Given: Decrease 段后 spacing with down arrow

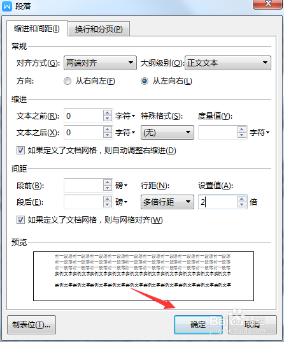Looking at the screenshot, I should click(x=107, y=205).
